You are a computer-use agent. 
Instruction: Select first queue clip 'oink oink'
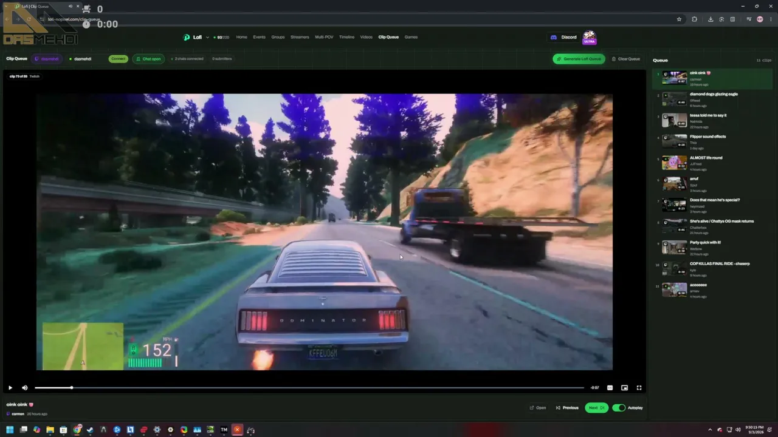pyautogui.click(x=712, y=78)
